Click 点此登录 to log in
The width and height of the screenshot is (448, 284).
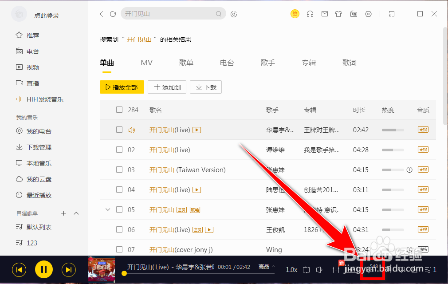point(47,16)
